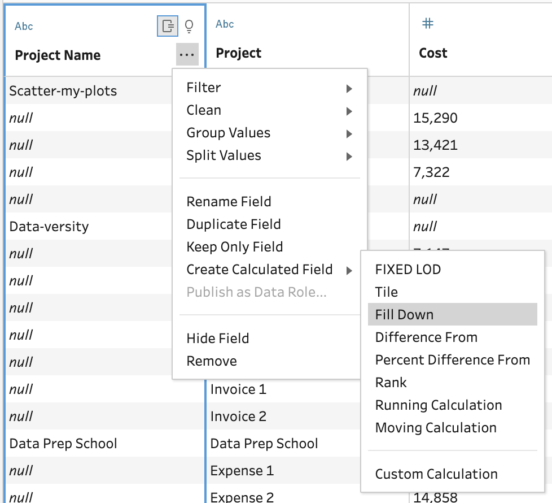The image size is (552, 503).
Task: Expand the Filter submenu
Action: click(204, 87)
